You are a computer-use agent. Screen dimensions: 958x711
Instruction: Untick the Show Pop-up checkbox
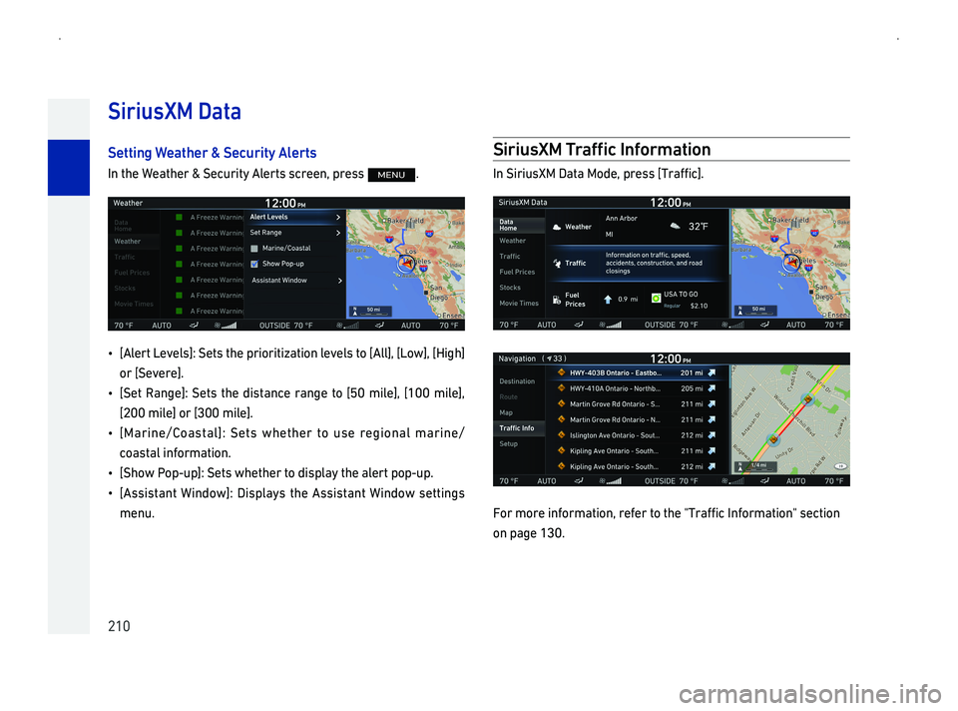point(254,264)
